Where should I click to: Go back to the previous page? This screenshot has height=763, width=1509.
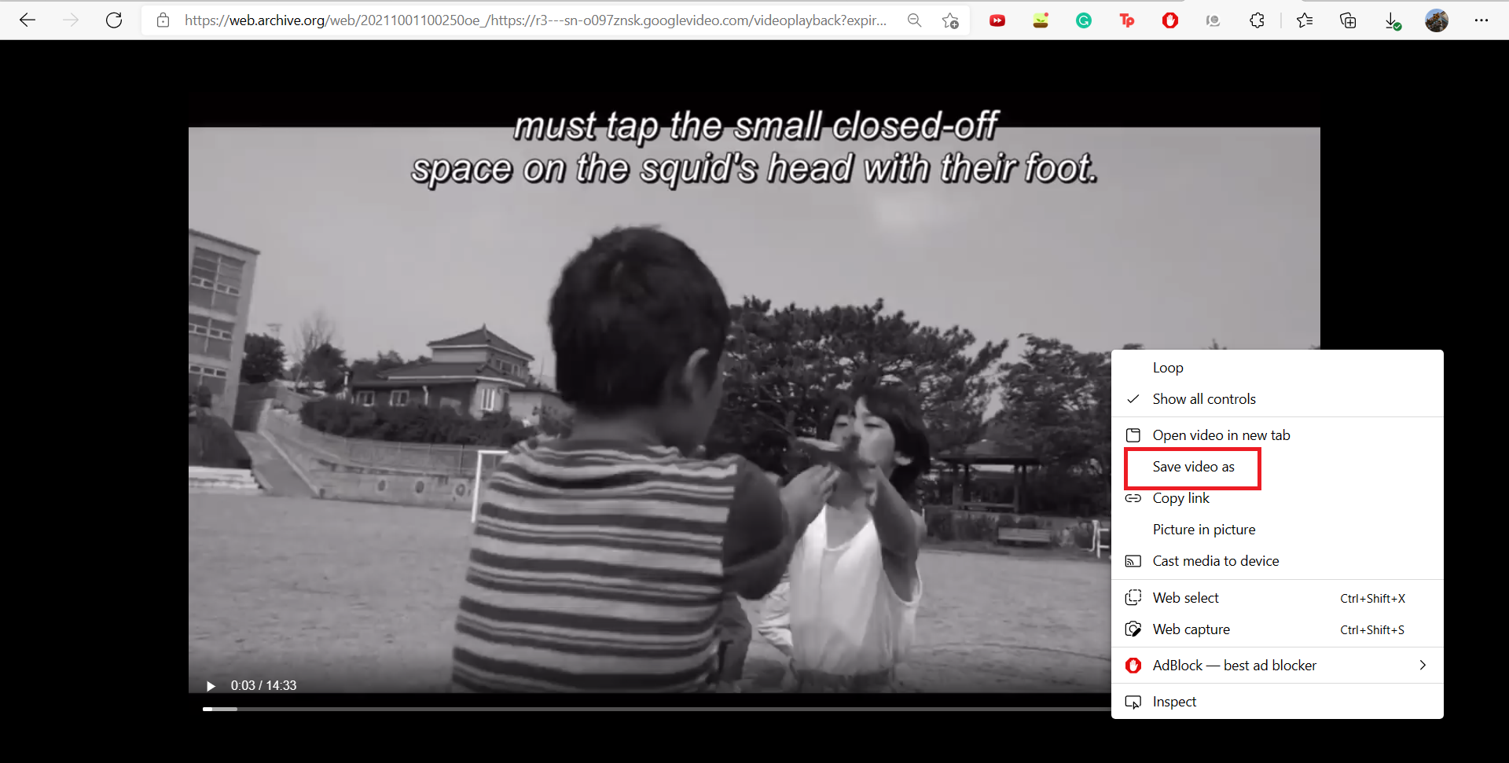28,20
